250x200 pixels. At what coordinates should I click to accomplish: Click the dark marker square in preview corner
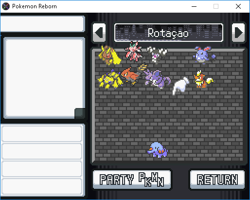(x=80, y=113)
